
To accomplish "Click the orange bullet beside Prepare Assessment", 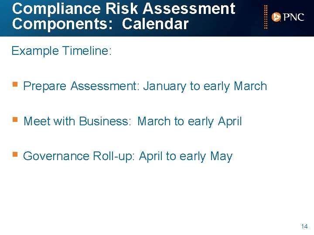I will pos(15,84).
